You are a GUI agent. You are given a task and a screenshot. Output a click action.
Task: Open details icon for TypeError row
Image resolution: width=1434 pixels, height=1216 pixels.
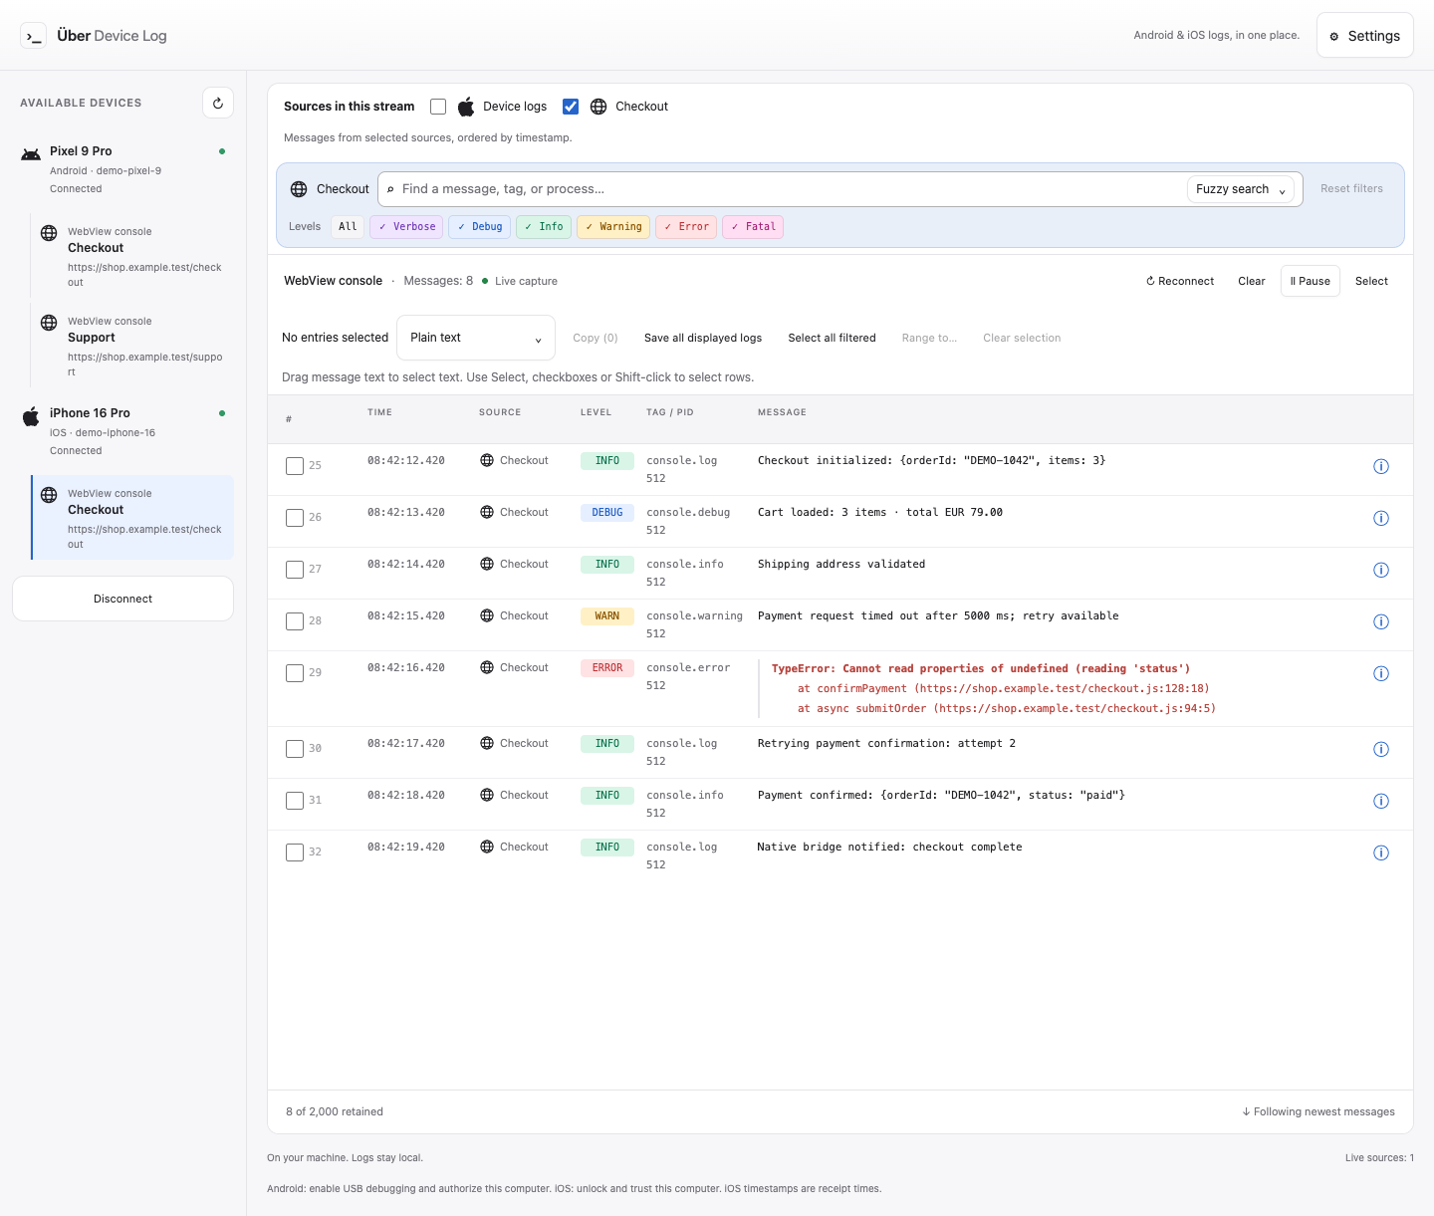coord(1381,673)
